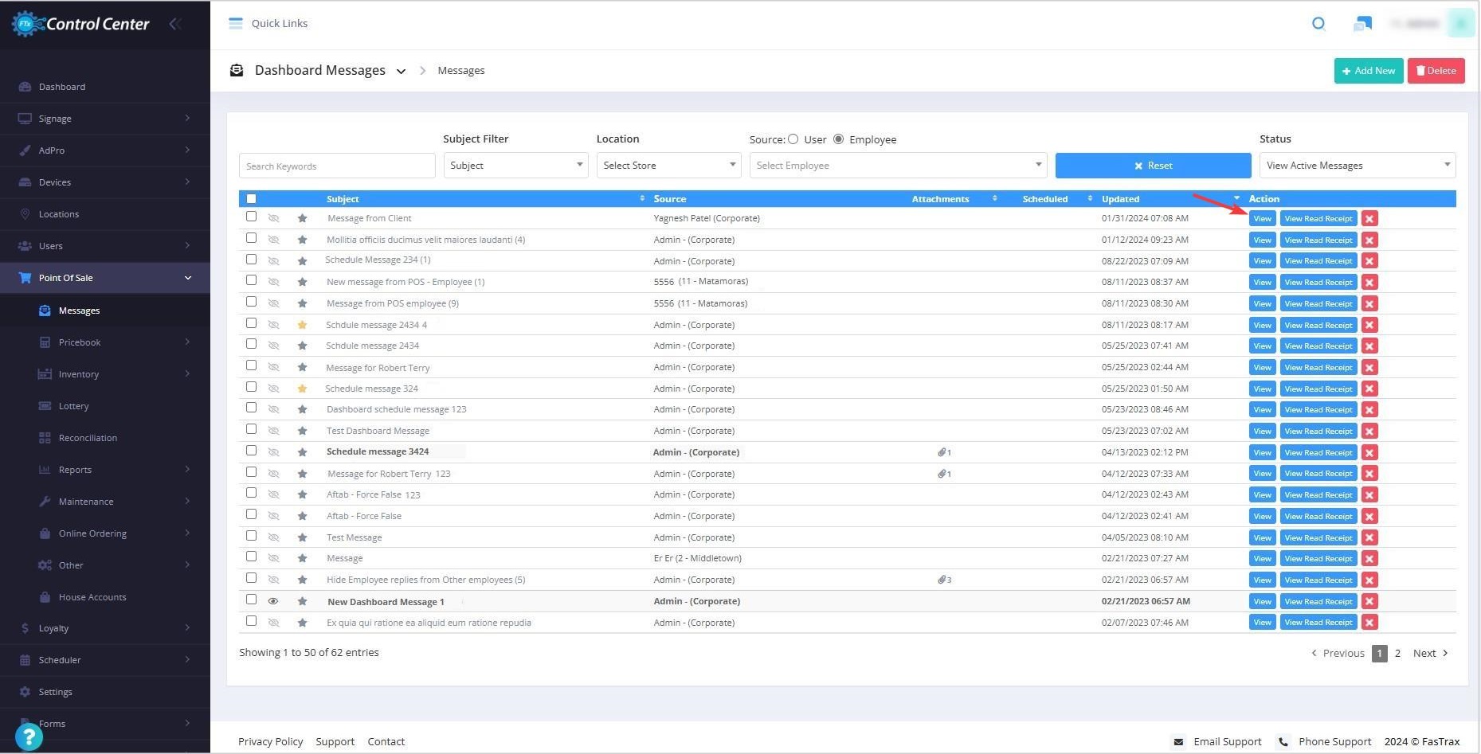
Task: Click the attachment icon on Schedule message 3424
Action: 943,452
